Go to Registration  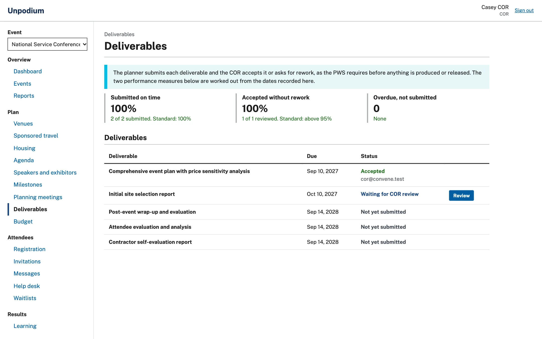(x=29, y=249)
